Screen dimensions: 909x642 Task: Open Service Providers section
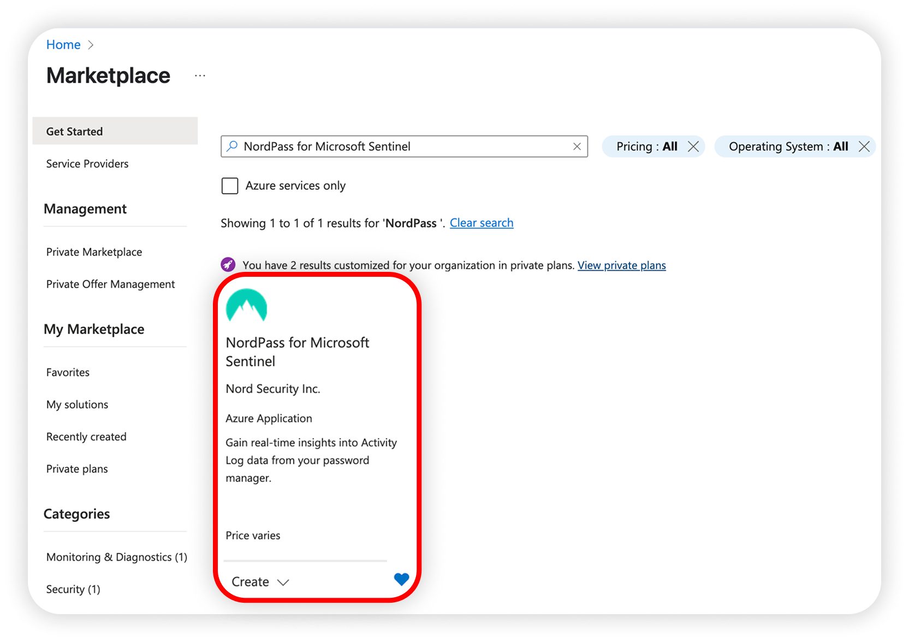pyautogui.click(x=87, y=164)
